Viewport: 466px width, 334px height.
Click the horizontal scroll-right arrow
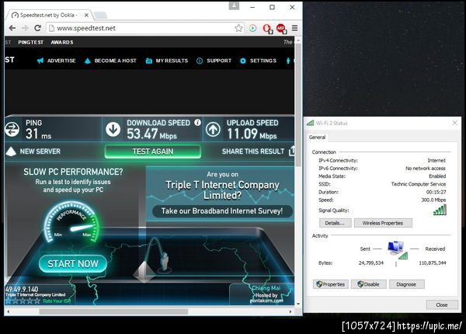290,311
